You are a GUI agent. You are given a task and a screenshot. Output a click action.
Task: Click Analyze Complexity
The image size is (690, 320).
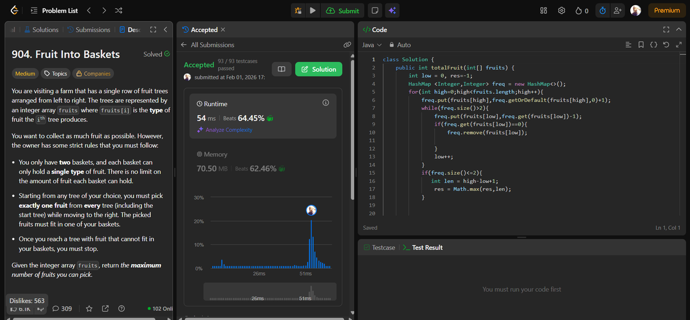click(224, 130)
